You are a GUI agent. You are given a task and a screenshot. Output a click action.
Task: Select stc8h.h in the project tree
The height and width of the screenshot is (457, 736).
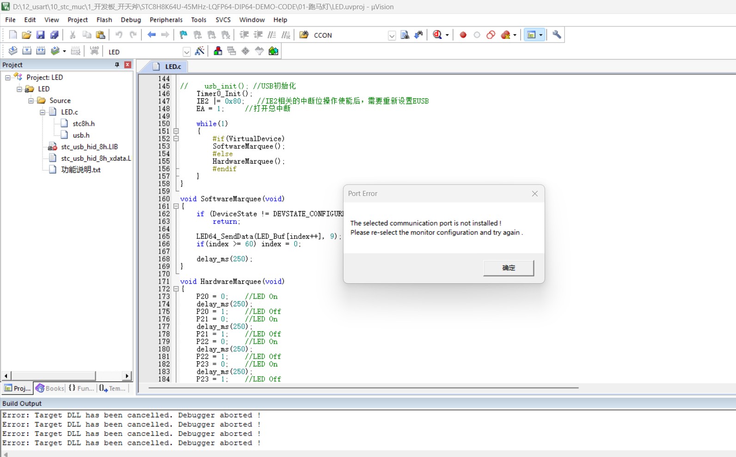(84, 124)
